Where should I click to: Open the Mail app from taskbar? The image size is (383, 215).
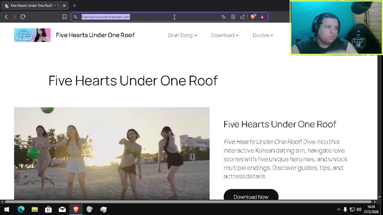[62, 209]
